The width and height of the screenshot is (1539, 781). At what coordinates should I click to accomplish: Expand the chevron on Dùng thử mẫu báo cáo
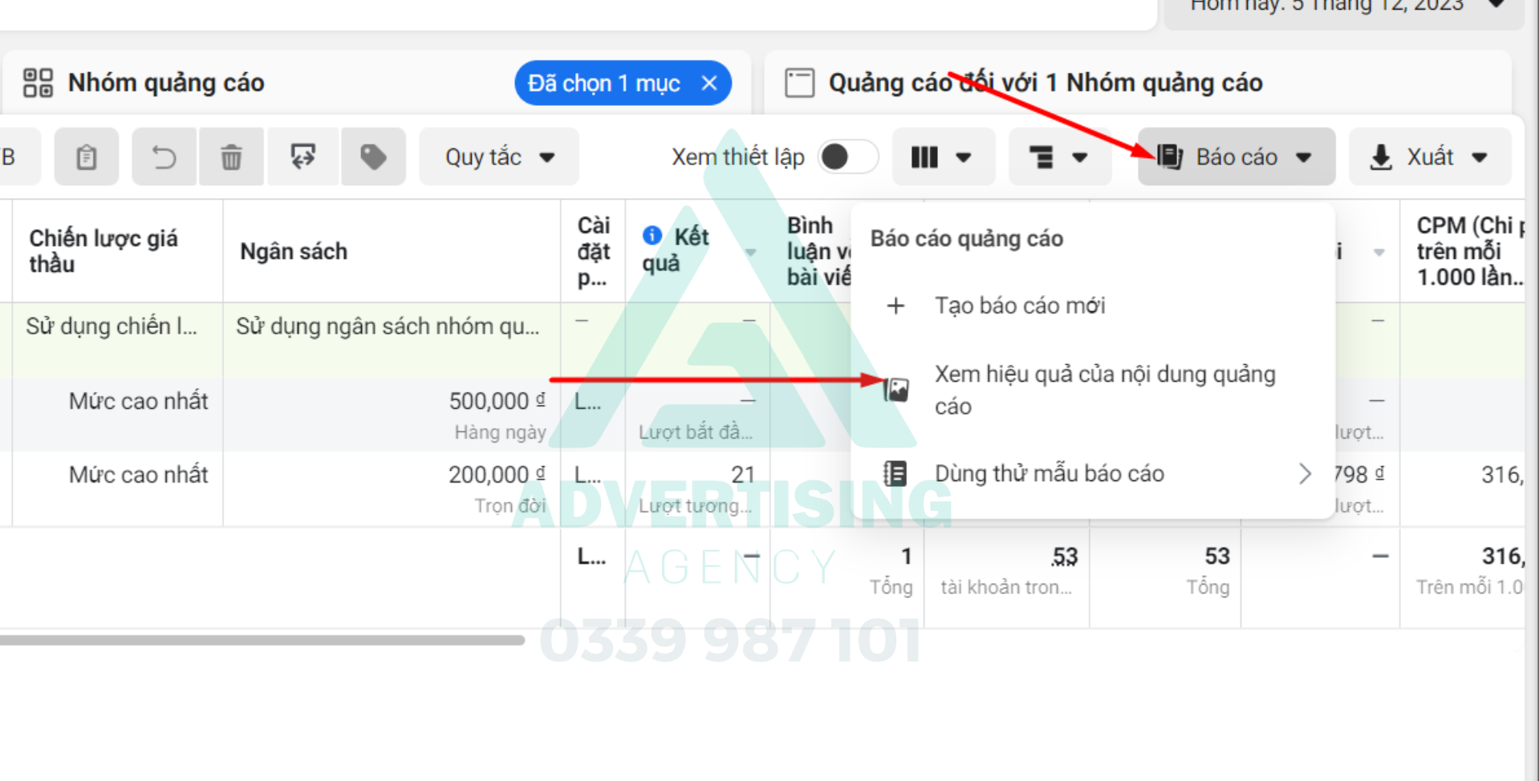click(1305, 474)
